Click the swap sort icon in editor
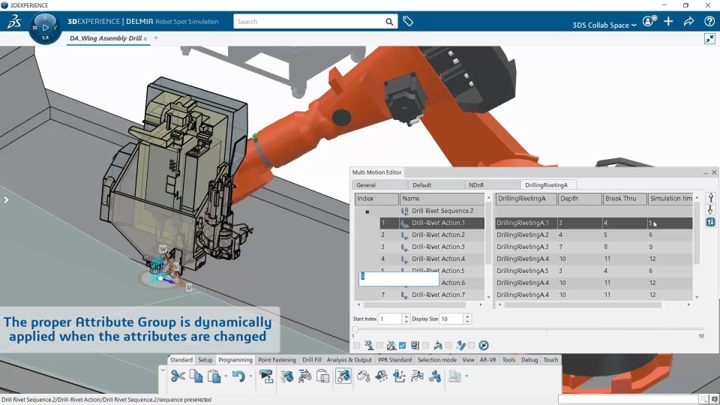 coord(710,222)
